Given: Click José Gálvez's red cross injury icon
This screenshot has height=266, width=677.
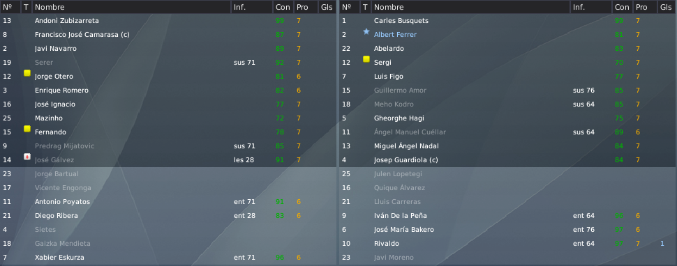Looking at the screenshot, I should [x=27, y=157].
